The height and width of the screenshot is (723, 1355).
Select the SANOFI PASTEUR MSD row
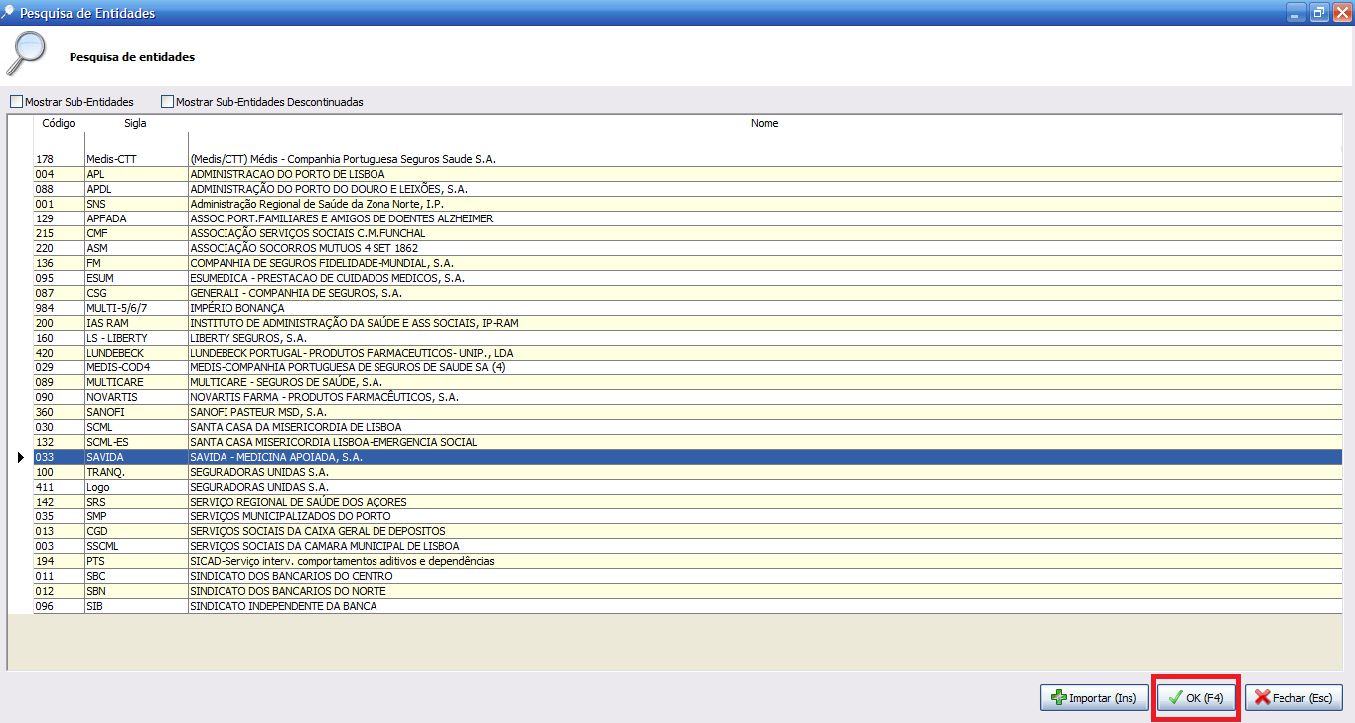pyautogui.click(x=258, y=412)
